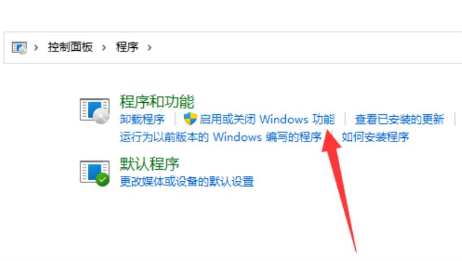Image resolution: width=462 pixels, height=261 pixels.
Task: Click the 卸载程序 link
Action: [142, 120]
